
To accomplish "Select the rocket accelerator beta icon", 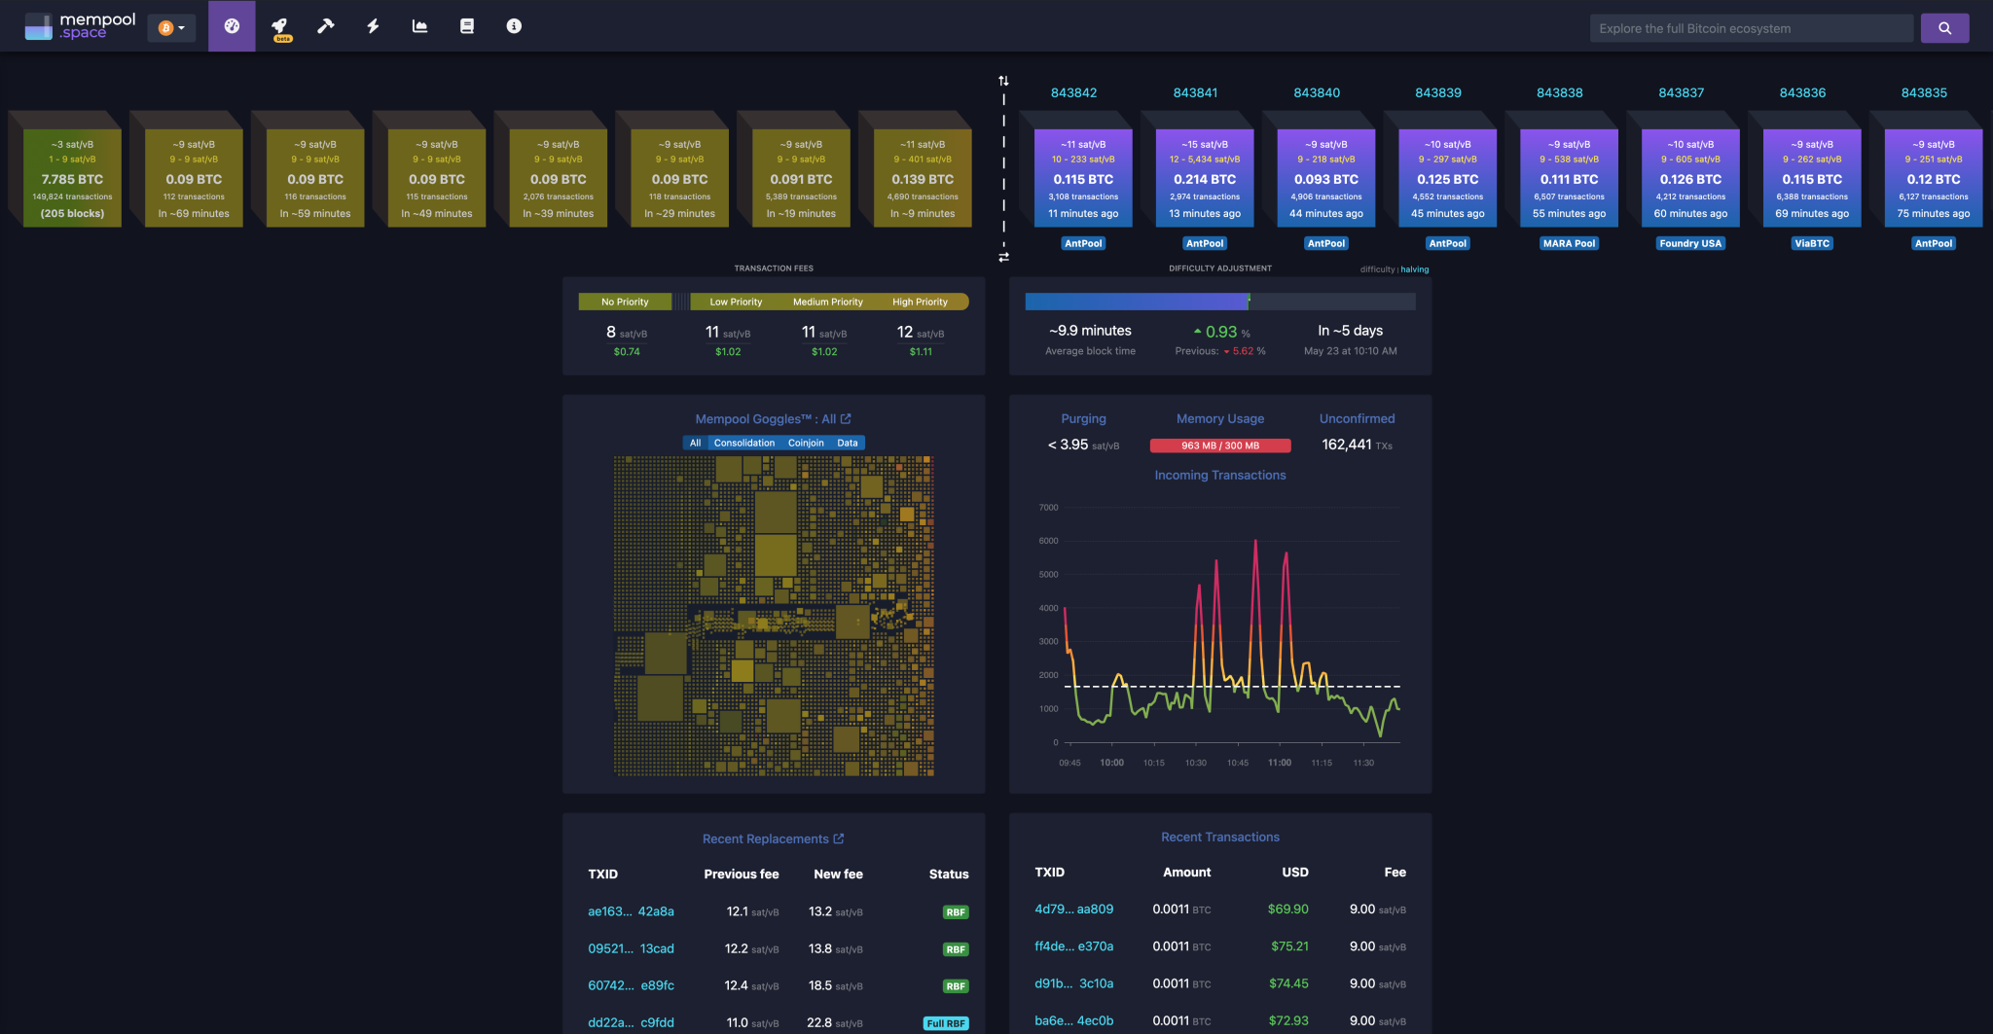I will click(x=280, y=26).
